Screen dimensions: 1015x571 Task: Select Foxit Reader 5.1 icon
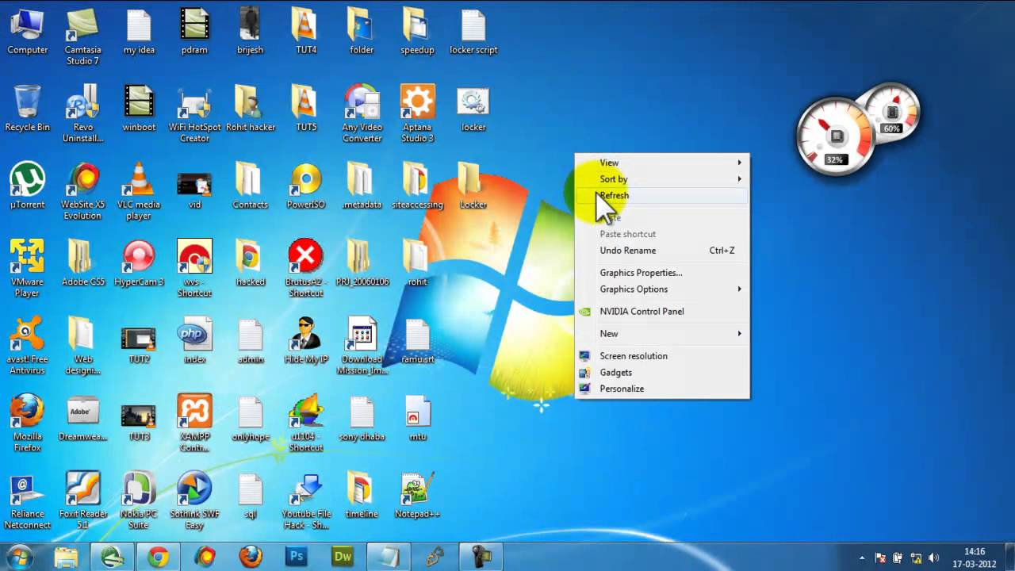(x=82, y=501)
